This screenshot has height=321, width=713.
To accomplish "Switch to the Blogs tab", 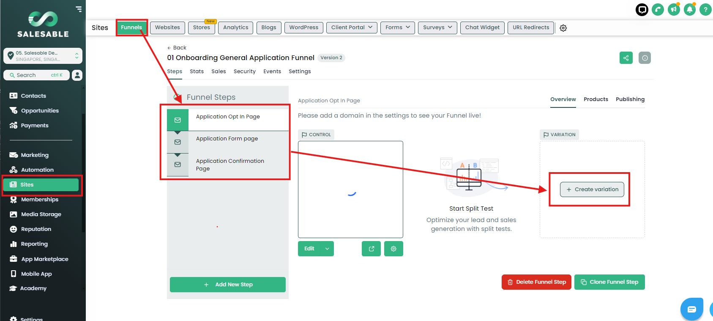I will tap(269, 27).
